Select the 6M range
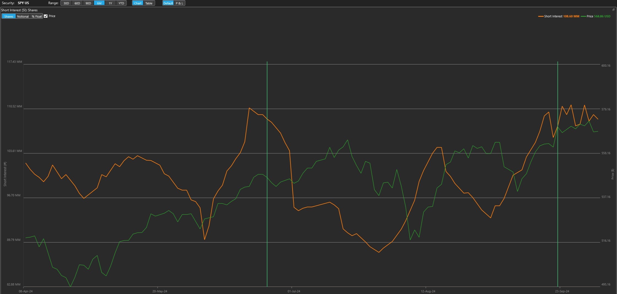Screen dimensions: 617x294 (x=99, y=3)
